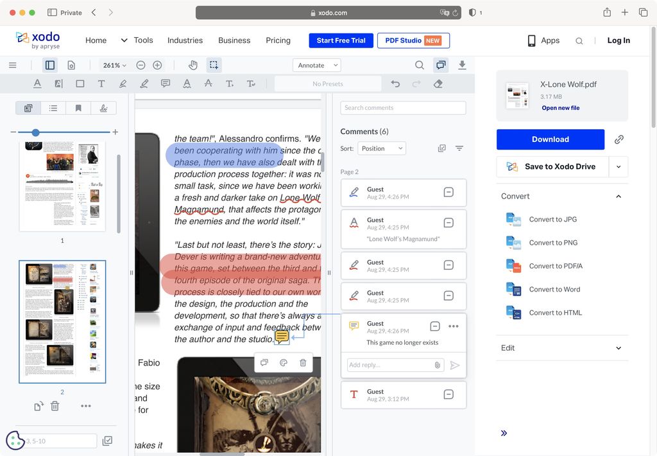The image size is (657, 456).
Task: Click the blue Download button
Action: [x=550, y=139]
